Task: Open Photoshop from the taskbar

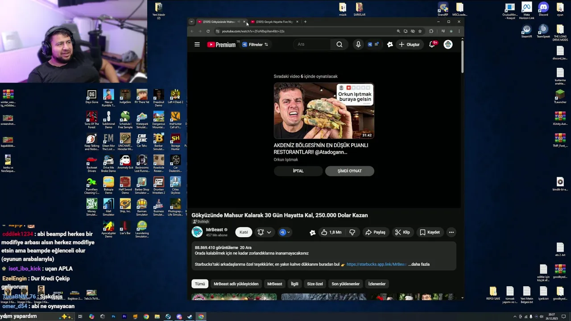Action: pyautogui.click(x=113, y=317)
